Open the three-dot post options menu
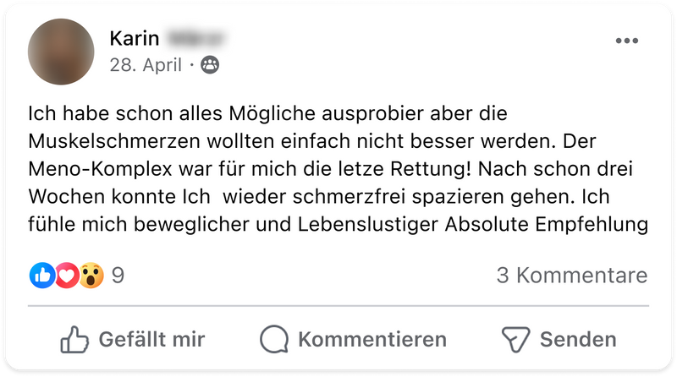The width and height of the screenshot is (677, 377). [627, 41]
